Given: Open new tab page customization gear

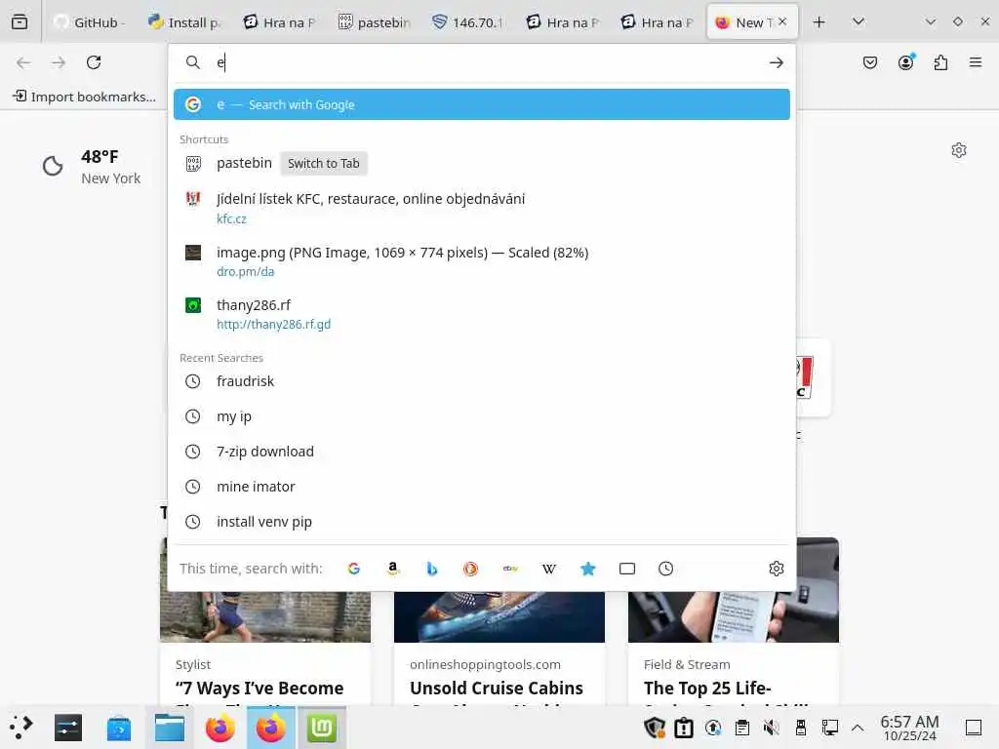Looking at the screenshot, I should (x=958, y=150).
